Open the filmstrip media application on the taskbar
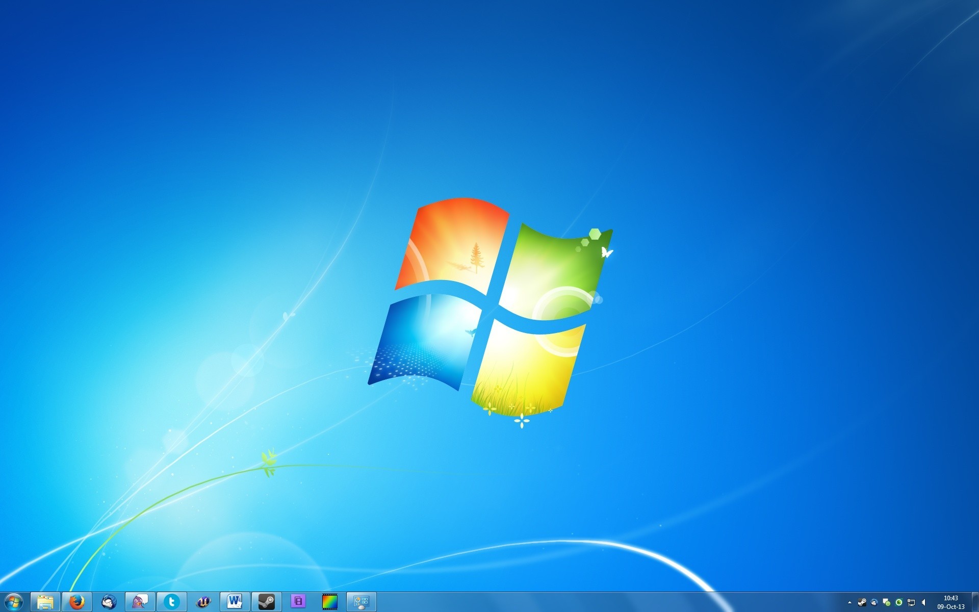This screenshot has width=979, height=612. pyautogui.click(x=329, y=602)
